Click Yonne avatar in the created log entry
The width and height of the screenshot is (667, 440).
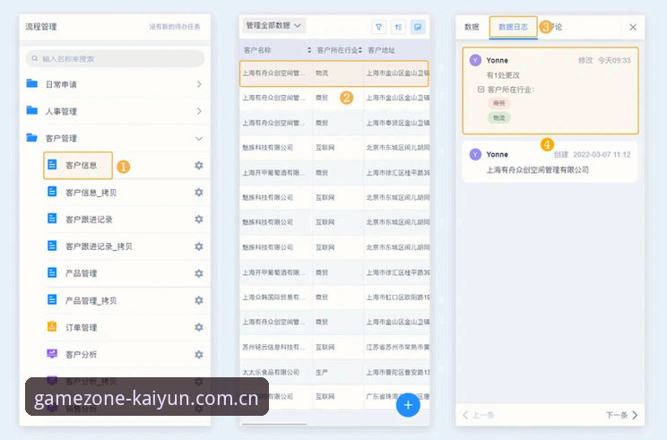coord(475,154)
